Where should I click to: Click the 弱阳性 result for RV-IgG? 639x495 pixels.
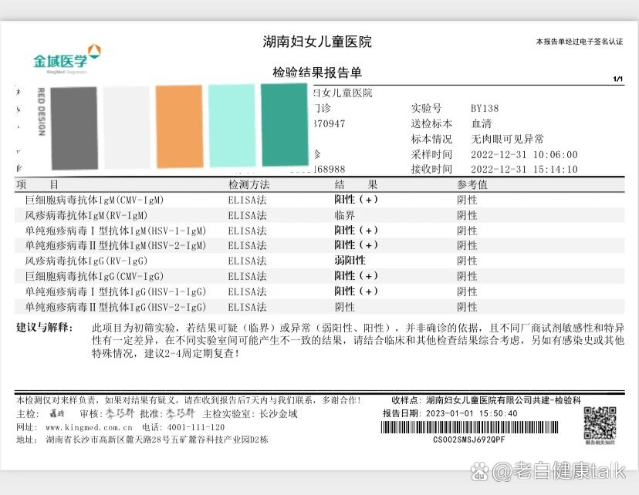[x=350, y=261]
